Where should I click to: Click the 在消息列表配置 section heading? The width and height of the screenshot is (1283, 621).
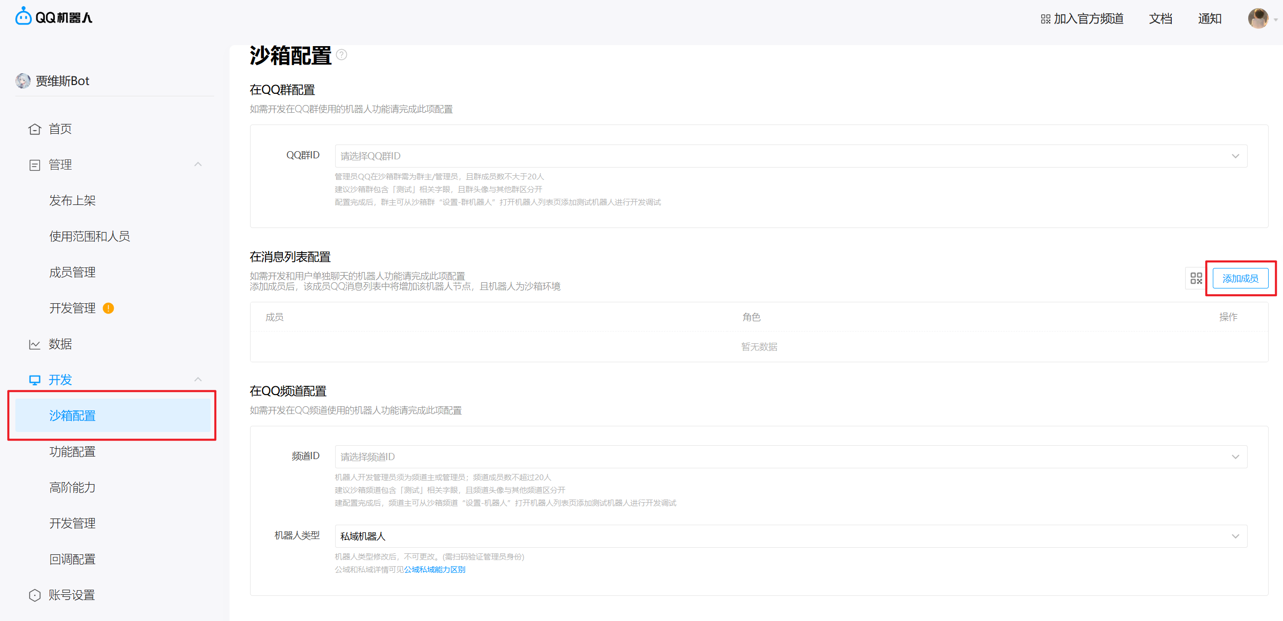pos(290,257)
